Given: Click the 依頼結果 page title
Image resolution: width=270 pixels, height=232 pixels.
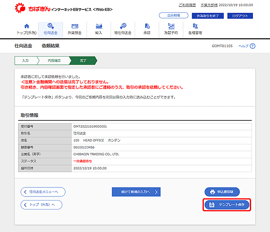Looking at the screenshot, I should pyautogui.click(x=50, y=46).
